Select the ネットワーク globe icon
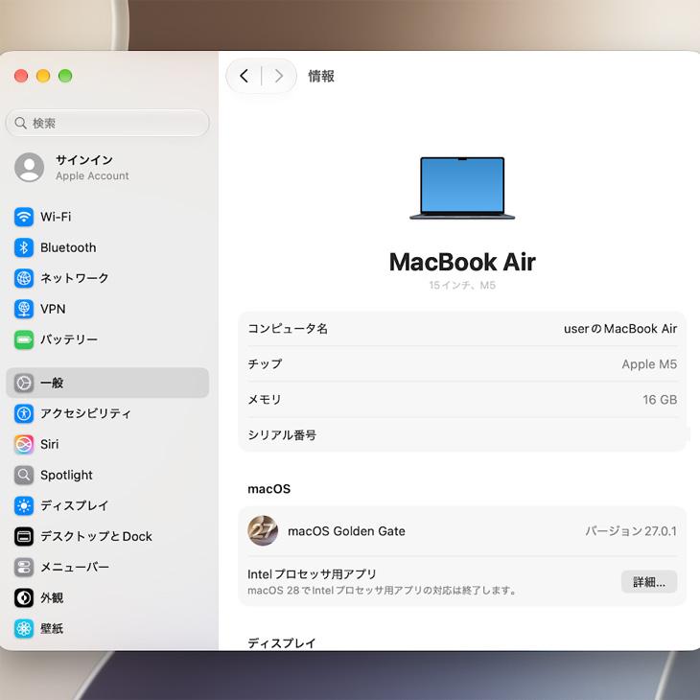The image size is (700, 700). (24, 278)
